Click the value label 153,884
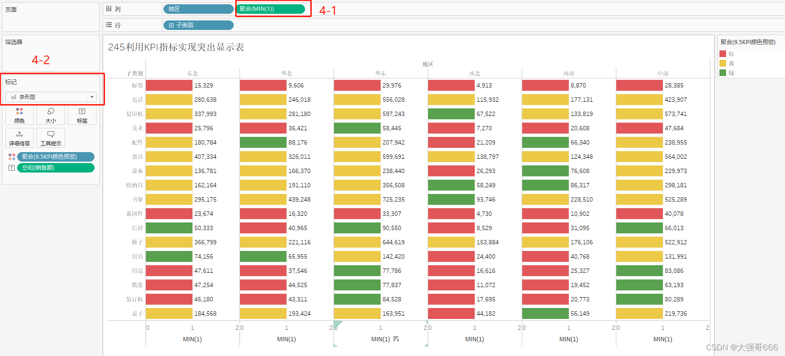The image size is (785, 356). (488, 242)
